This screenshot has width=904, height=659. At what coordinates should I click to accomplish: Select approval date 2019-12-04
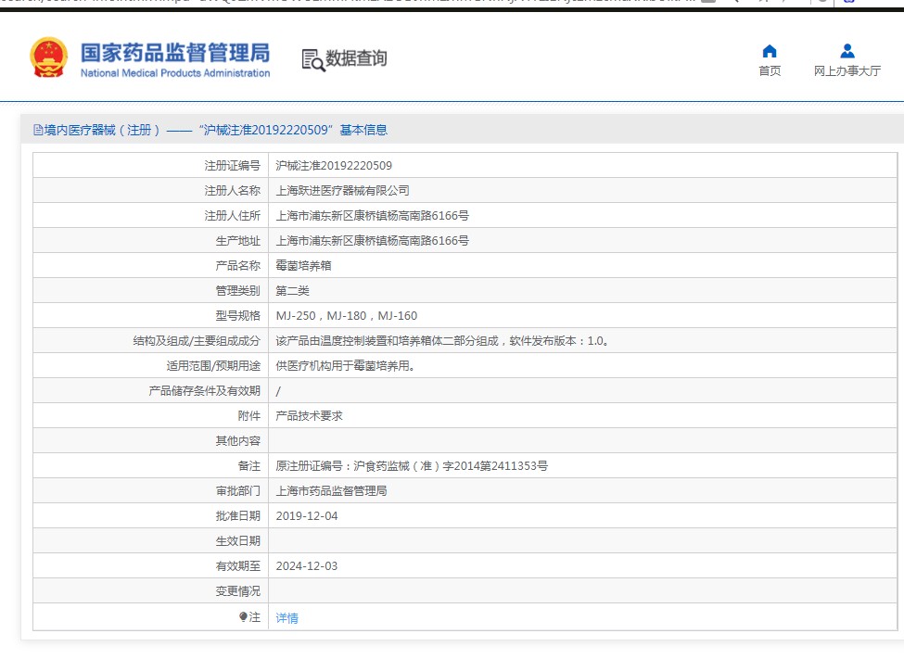point(307,516)
